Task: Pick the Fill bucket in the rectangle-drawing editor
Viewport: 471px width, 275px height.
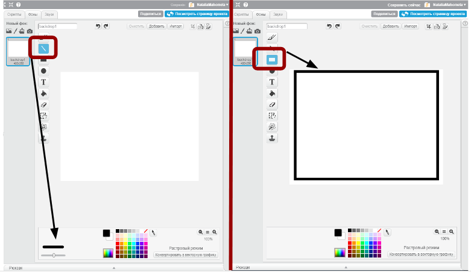Action: 272,93
